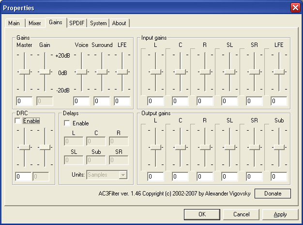Click the Donate button
This screenshot has width=303, height=225.
(x=273, y=194)
